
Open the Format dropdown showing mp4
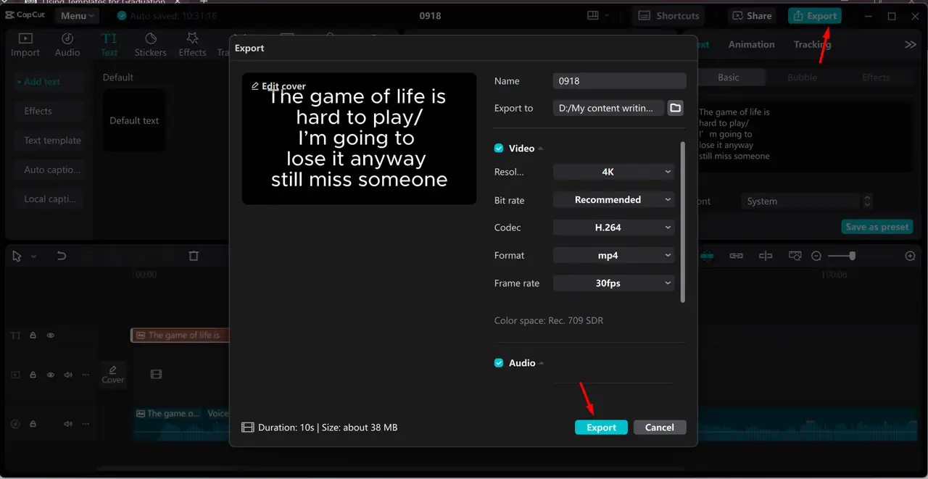click(613, 256)
